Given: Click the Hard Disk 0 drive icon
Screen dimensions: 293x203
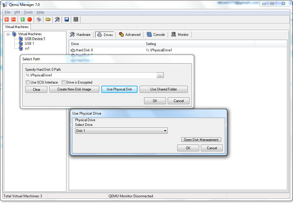Looking at the screenshot, I should pos(73,50).
